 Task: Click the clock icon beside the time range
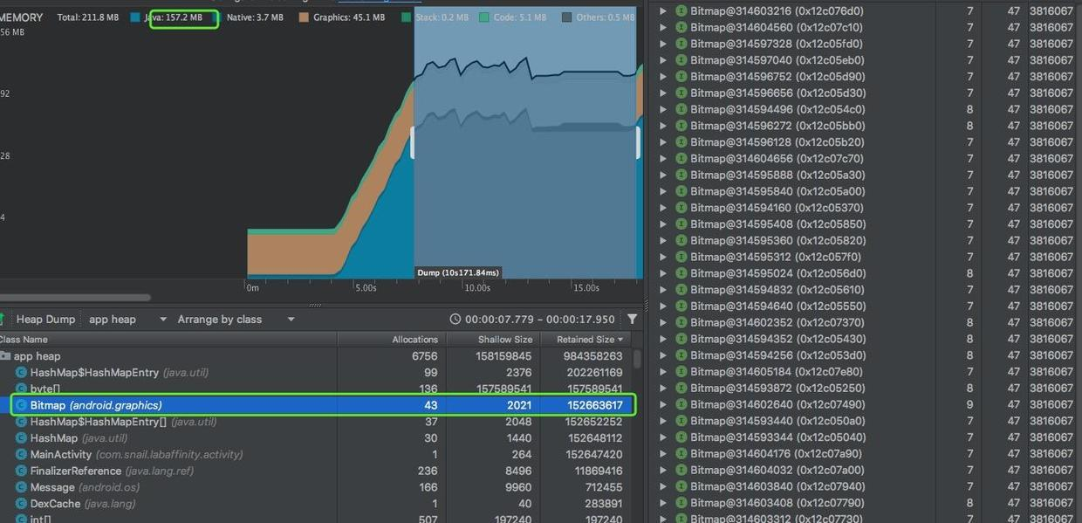(455, 320)
